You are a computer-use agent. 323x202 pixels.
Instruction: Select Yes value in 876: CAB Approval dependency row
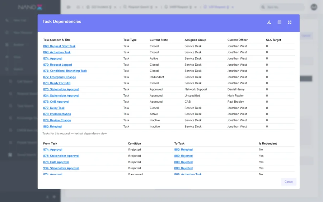pyautogui.click(x=261, y=162)
